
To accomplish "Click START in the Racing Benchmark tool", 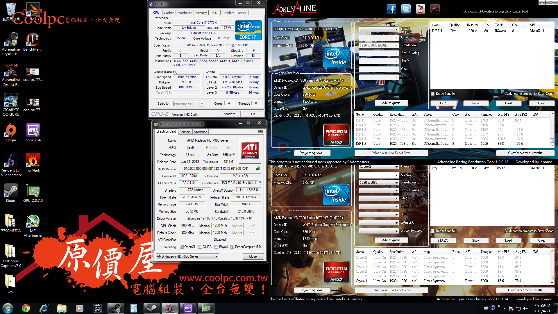I will coord(443,103).
